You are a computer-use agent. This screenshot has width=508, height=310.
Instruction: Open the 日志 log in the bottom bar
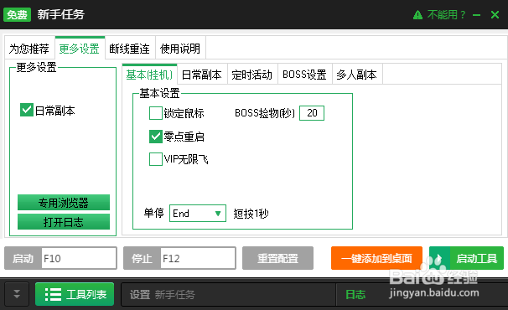(x=355, y=294)
